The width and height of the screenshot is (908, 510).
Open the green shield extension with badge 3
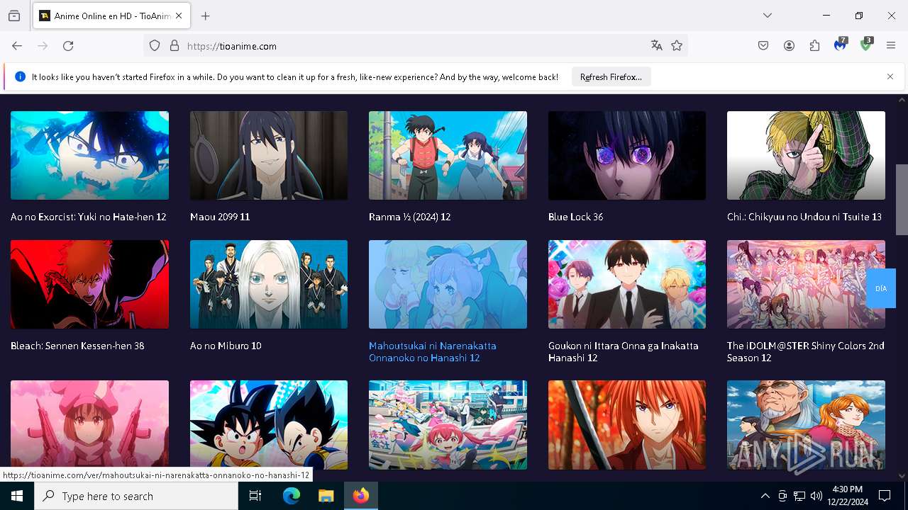[x=866, y=45]
